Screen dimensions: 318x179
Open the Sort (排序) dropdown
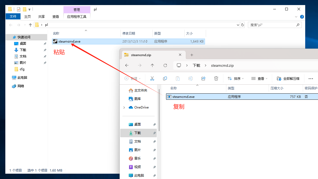[x=236, y=78]
